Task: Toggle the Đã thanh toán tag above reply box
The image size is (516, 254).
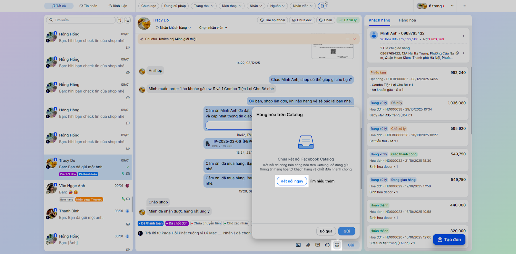Action: coord(151,223)
